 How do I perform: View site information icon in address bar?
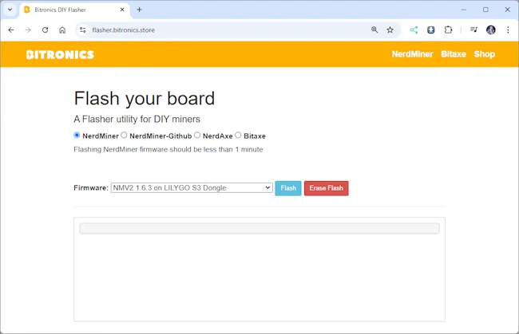pyautogui.click(x=83, y=30)
